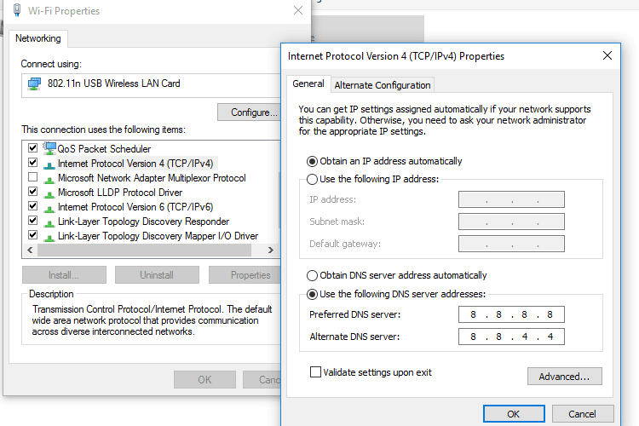Switch to the Alternate Configuration tab

tap(383, 85)
